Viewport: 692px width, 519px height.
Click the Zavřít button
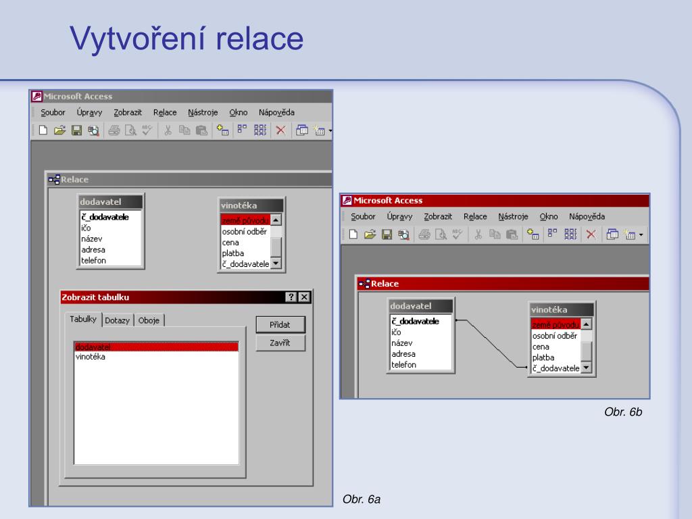tap(280, 343)
